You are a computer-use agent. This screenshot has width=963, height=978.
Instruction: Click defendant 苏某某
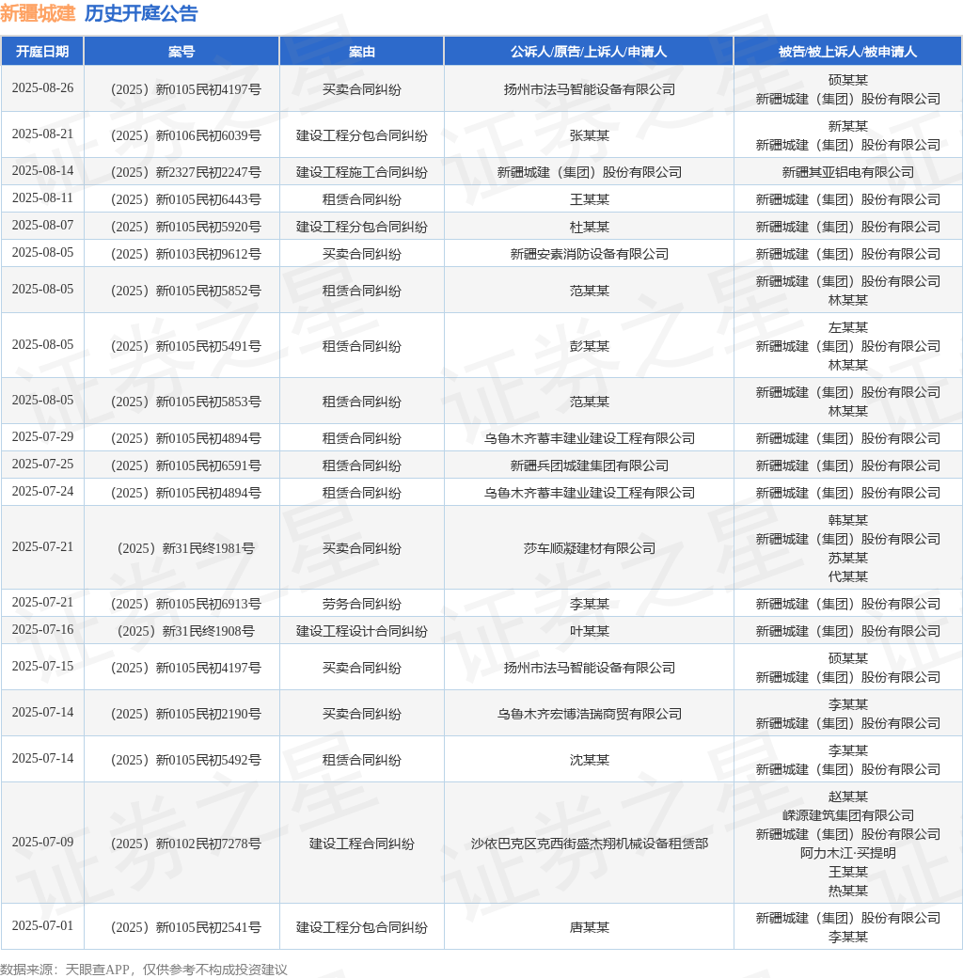click(847, 558)
